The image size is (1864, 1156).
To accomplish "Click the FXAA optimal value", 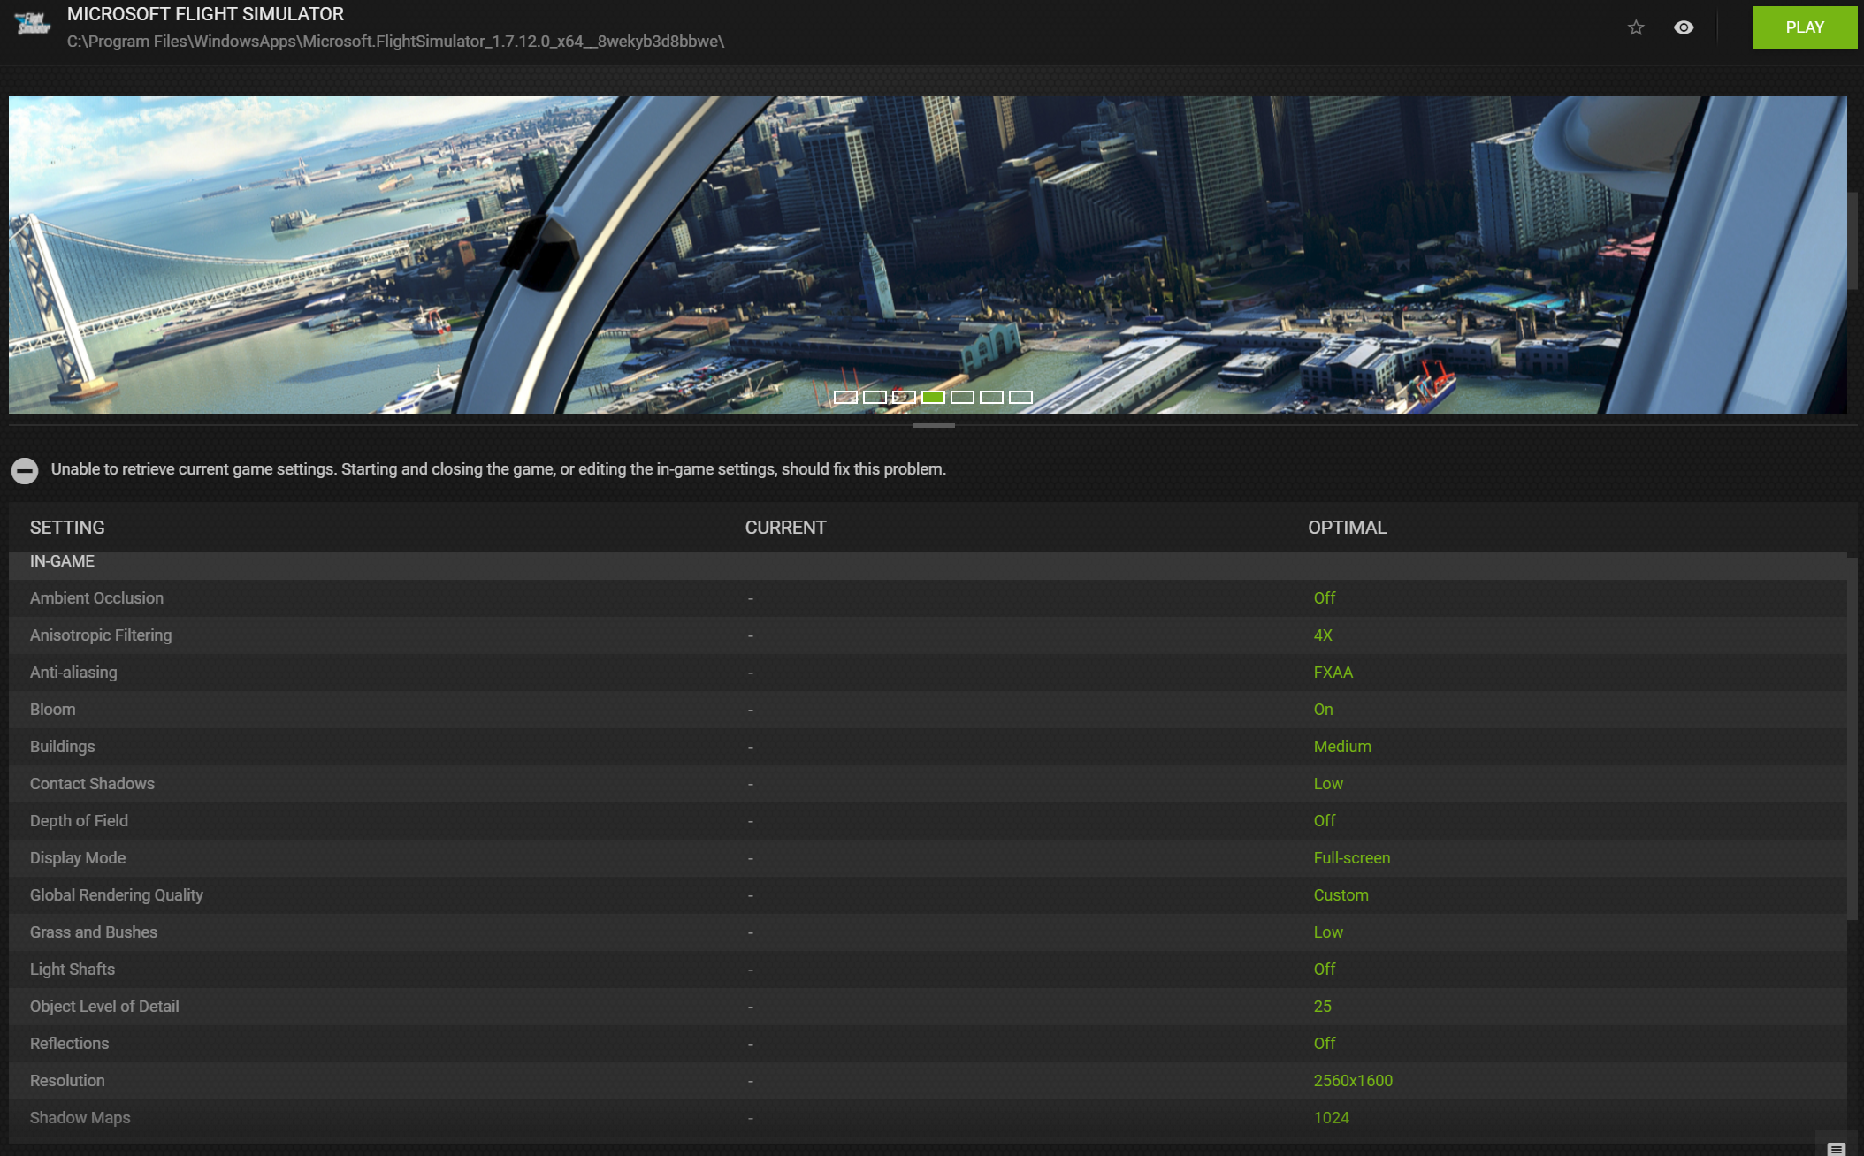I will coord(1333,673).
